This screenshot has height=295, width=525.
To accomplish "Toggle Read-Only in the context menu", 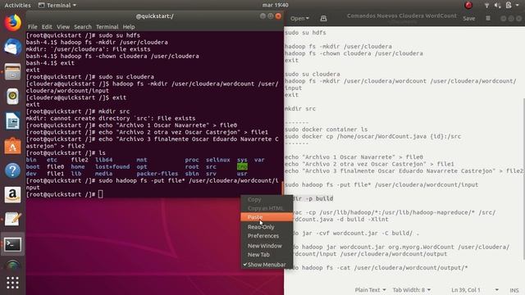I will click(x=266, y=227).
